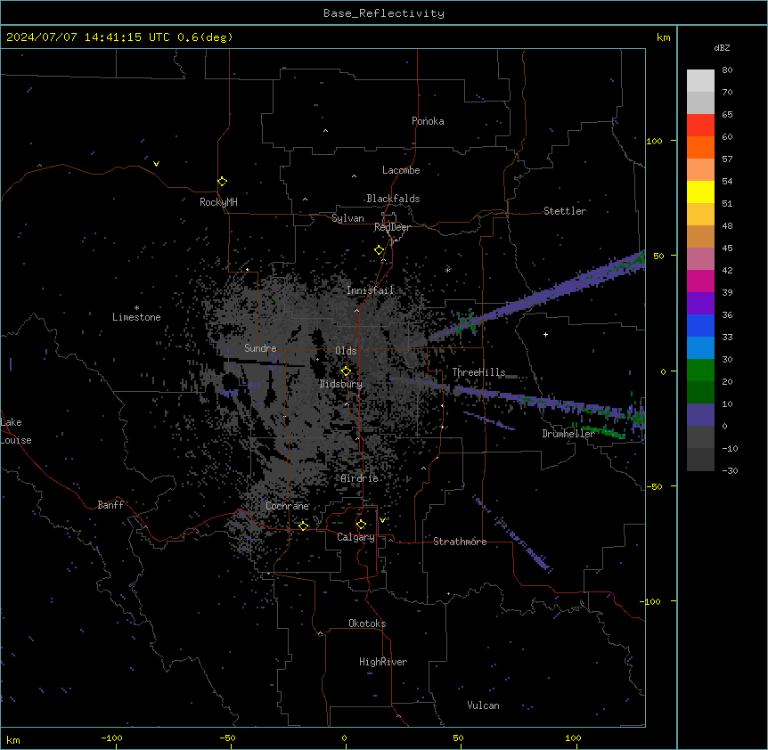
Task: Select the Cochrane city label
Action: click(287, 506)
